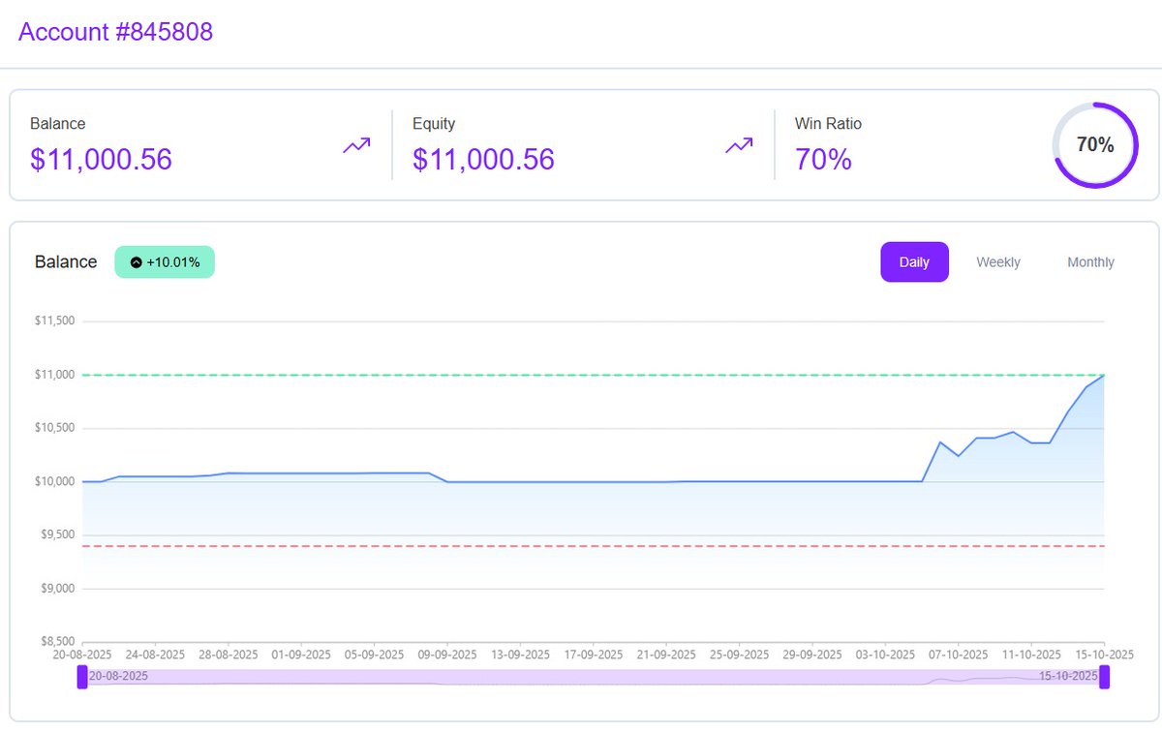
Task: Switch to the Weekly chart view
Action: 998,262
